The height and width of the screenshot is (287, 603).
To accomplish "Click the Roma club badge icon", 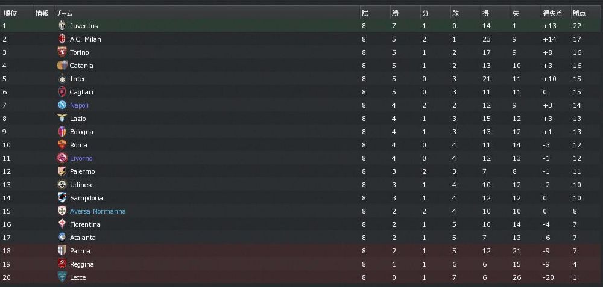I will point(62,145).
